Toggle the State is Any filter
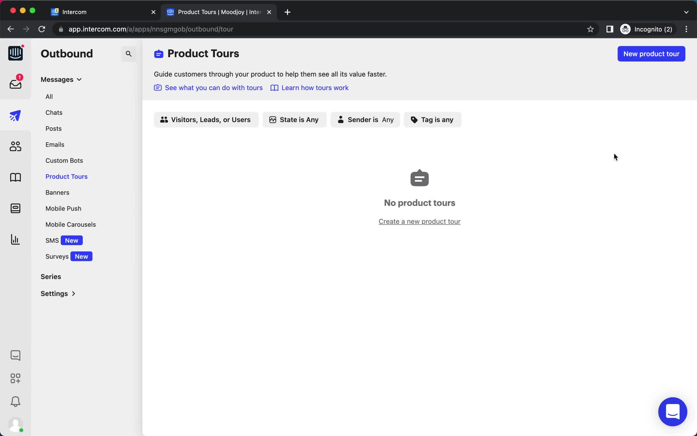Image resolution: width=697 pixels, height=436 pixels. pyautogui.click(x=294, y=120)
